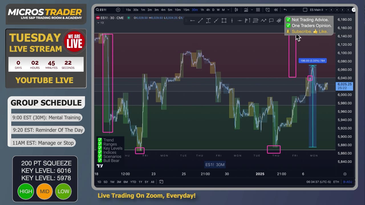Click the Bull Bear checklist checkbox

tap(100, 161)
